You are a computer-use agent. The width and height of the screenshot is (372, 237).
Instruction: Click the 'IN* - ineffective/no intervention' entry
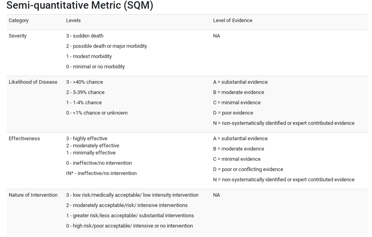[101, 173]
